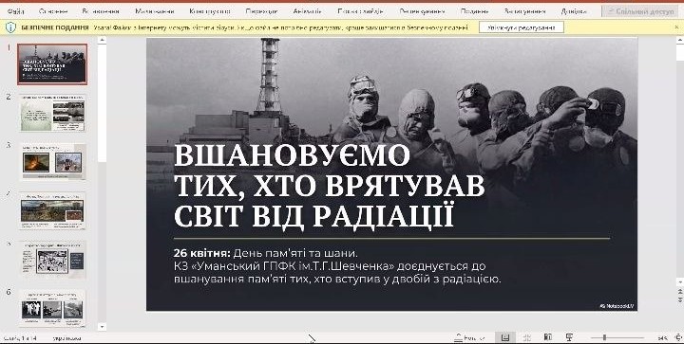The height and width of the screenshot is (344, 684).
Task: Switch to Reading view icon
Action: pyautogui.click(x=548, y=337)
